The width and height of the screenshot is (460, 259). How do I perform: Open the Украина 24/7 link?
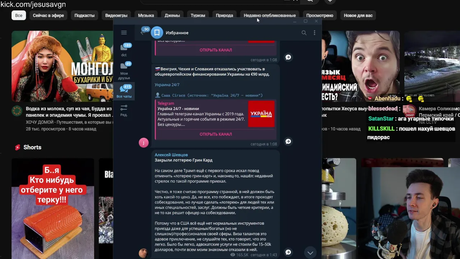(167, 85)
